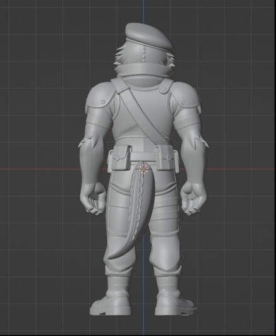Select the right belt pouch

pos(167,158)
